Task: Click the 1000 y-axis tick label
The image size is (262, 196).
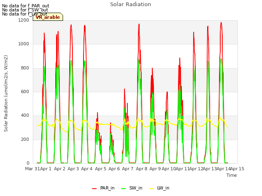Action: 24,44
